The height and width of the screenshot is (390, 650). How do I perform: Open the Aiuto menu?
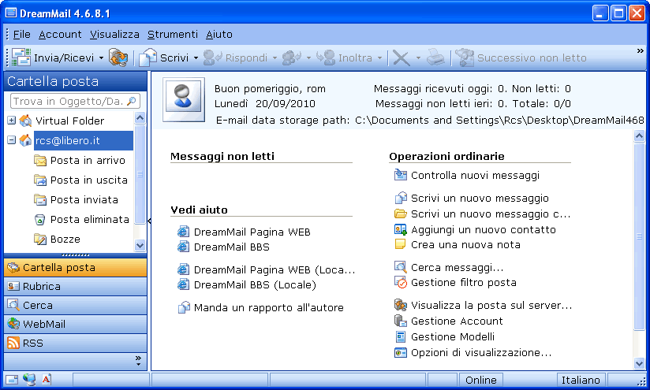click(219, 35)
